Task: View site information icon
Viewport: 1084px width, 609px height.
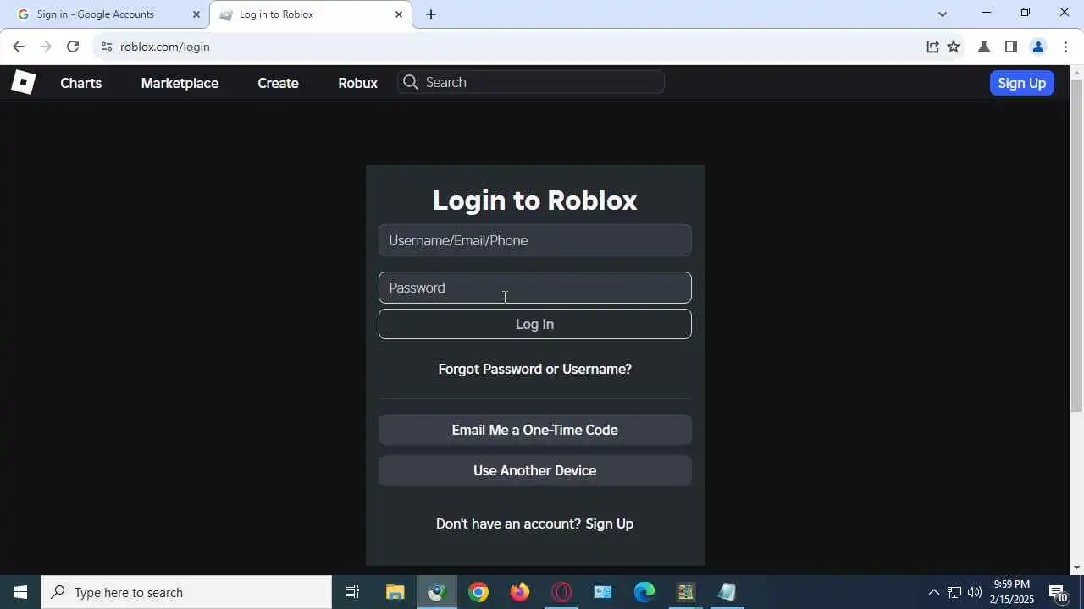Action: pos(106,47)
